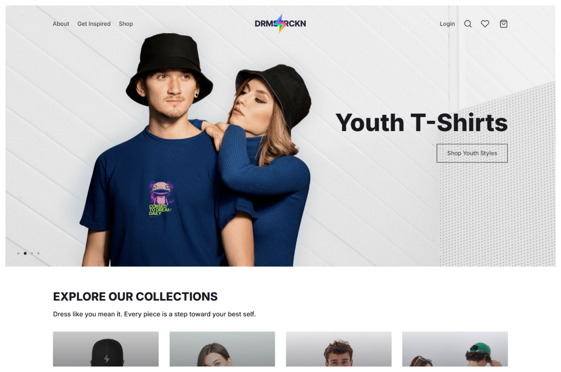Click the Login link

447,24
